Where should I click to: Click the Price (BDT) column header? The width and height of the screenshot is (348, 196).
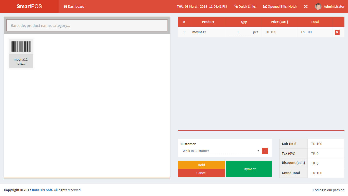[x=279, y=22]
